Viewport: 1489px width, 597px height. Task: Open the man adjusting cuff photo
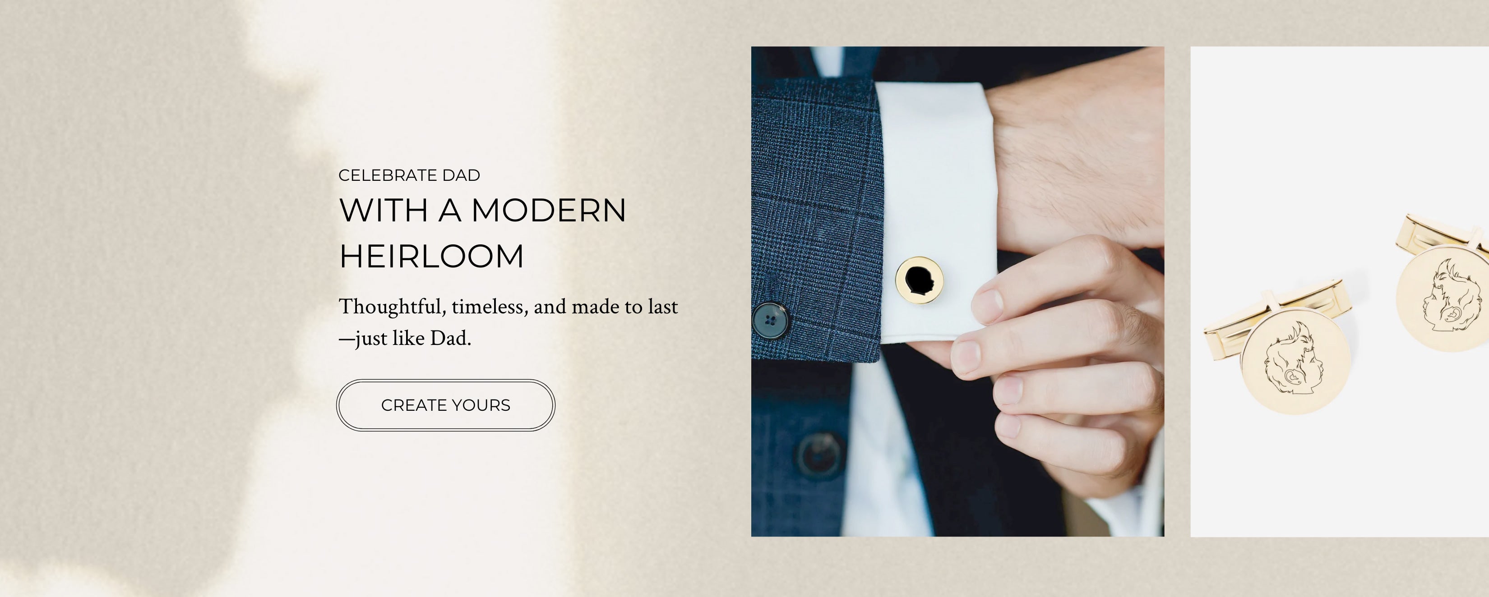point(957,292)
